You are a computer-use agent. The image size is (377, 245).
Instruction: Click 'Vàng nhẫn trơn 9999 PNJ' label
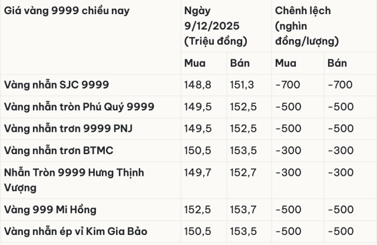[x=68, y=129]
